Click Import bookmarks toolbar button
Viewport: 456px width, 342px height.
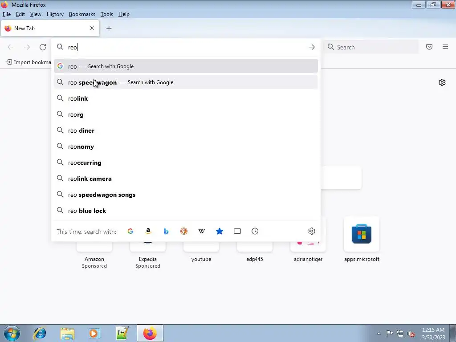28,62
